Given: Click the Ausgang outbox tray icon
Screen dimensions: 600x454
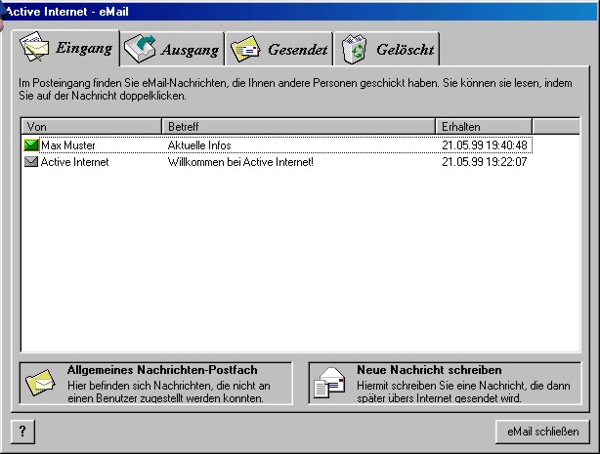Looking at the screenshot, I should (x=140, y=49).
